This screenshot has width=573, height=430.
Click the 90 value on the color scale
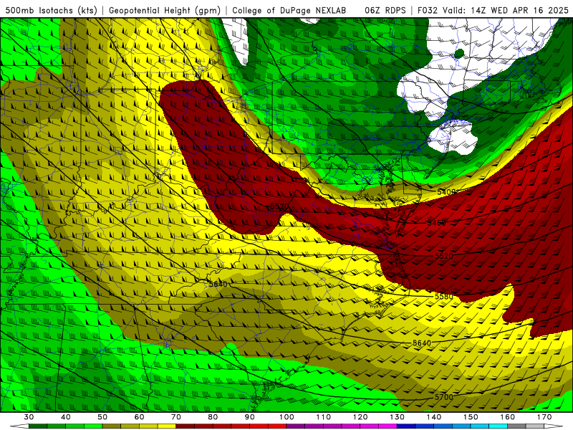[x=250, y=417]
